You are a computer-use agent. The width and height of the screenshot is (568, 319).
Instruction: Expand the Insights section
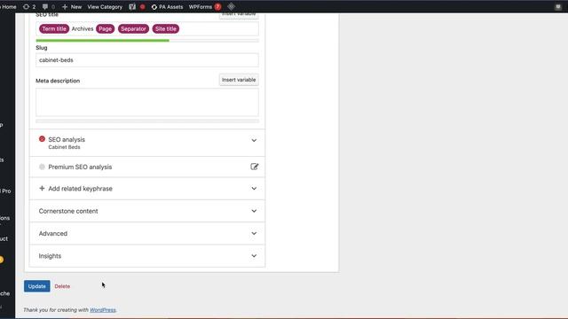[x=147, y=256]
